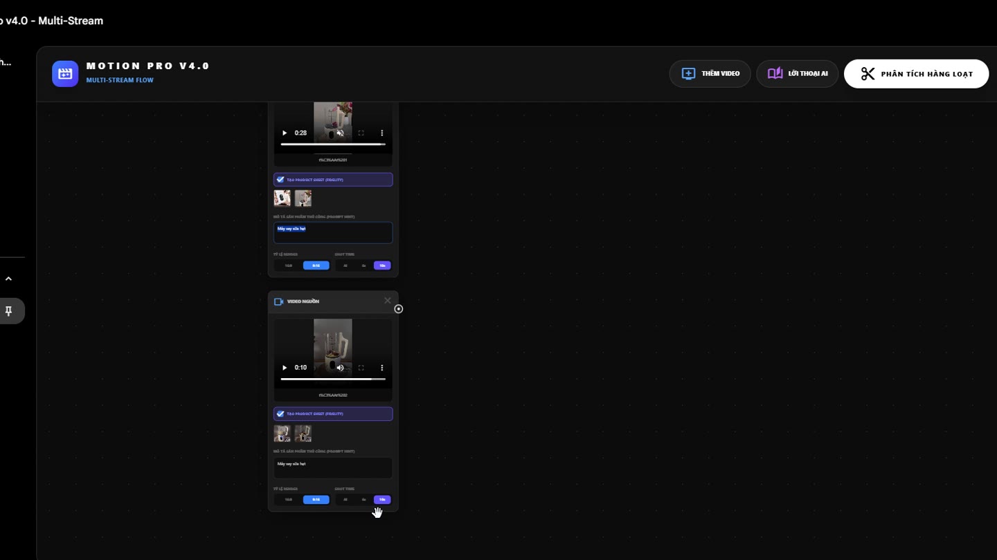
Task: Select 10s shot time on 0:10 card
Action: click(382, 500)
